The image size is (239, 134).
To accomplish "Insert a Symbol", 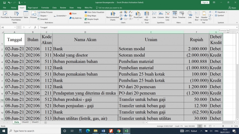I will pyautogui.click(x=219, y=15).
